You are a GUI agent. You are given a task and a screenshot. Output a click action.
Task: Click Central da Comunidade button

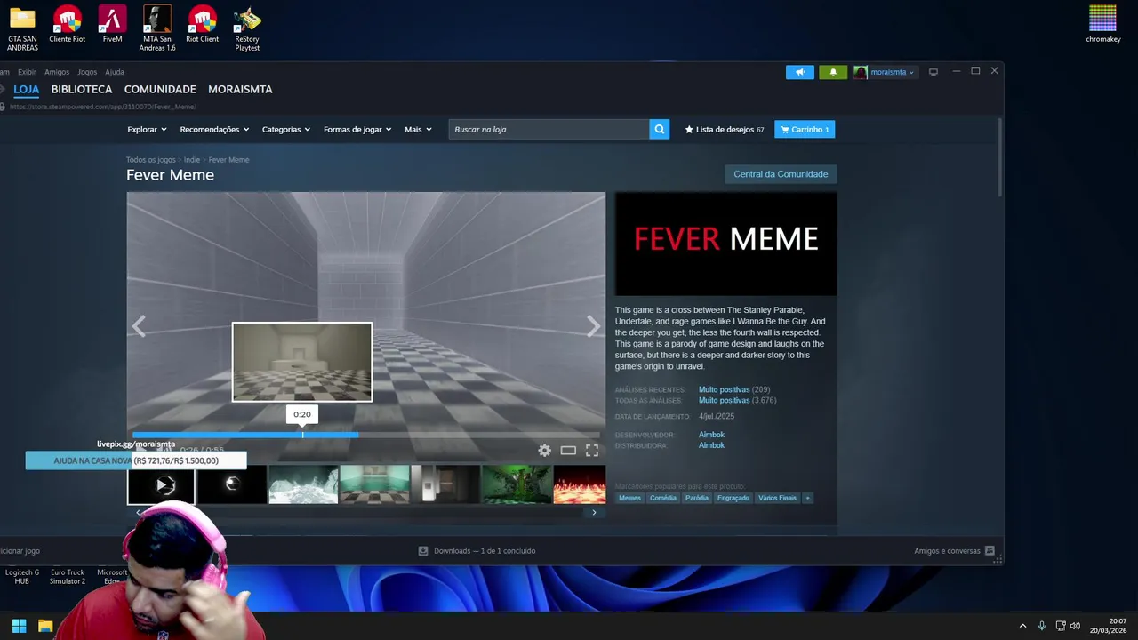coord(781,174)
